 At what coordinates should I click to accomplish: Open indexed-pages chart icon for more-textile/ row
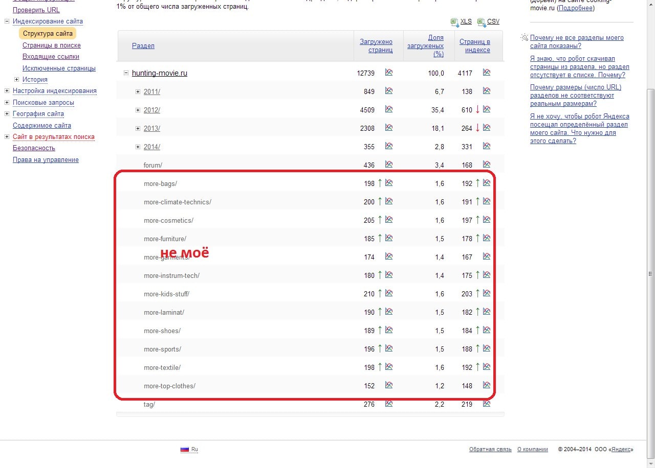point(487,367)
